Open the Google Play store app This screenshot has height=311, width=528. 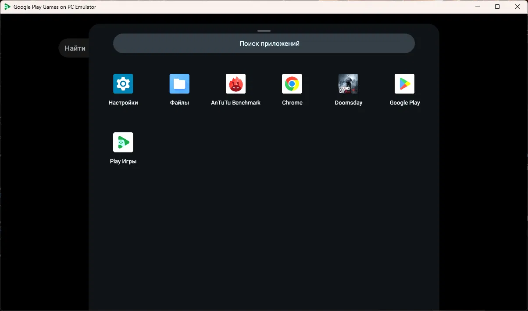tap(404, 84)
